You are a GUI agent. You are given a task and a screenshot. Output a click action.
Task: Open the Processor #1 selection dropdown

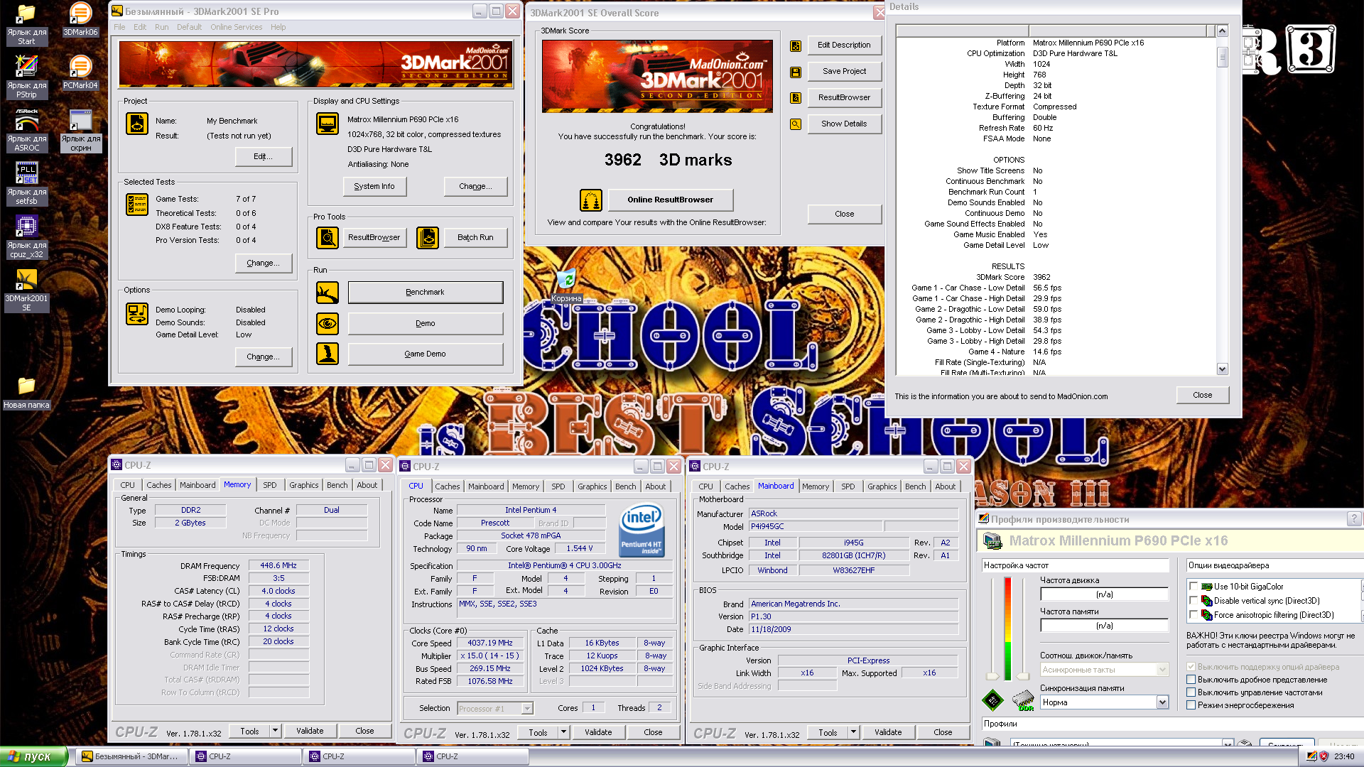coord(527,709)
